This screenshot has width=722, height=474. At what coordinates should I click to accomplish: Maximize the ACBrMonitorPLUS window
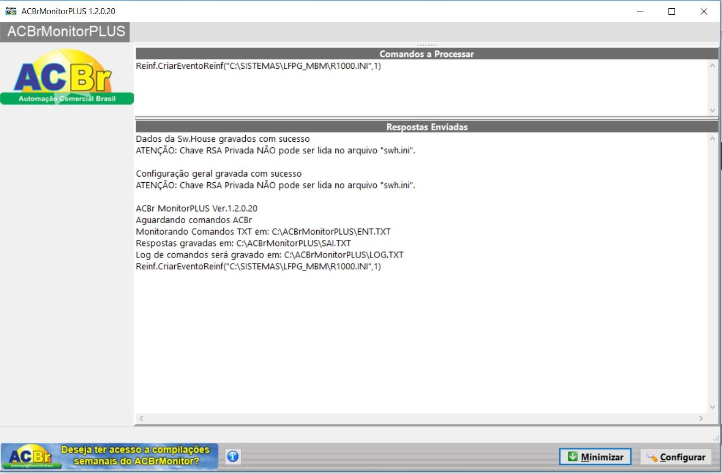tap(672, 11)
